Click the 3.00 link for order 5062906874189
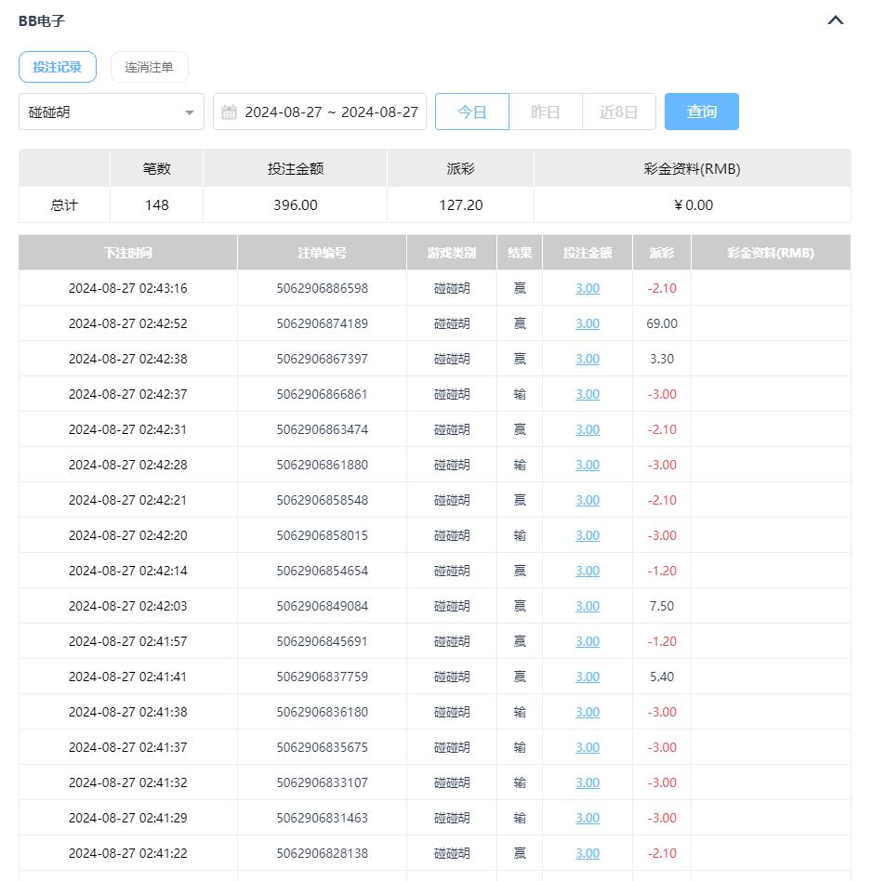 [x=587, y=323]
